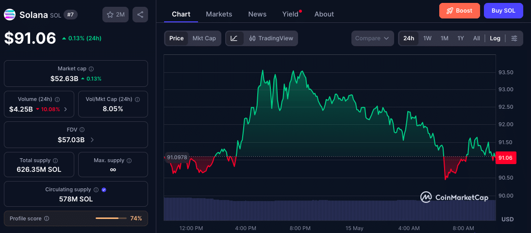Expand the Volume (24h) chevron
531x233 pixels.
pos(66,109)
